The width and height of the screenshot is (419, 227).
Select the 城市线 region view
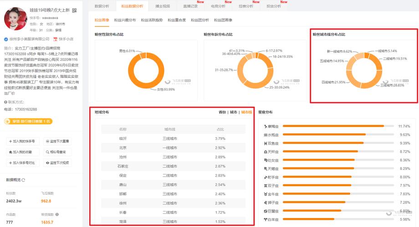[x=246, y=112]
